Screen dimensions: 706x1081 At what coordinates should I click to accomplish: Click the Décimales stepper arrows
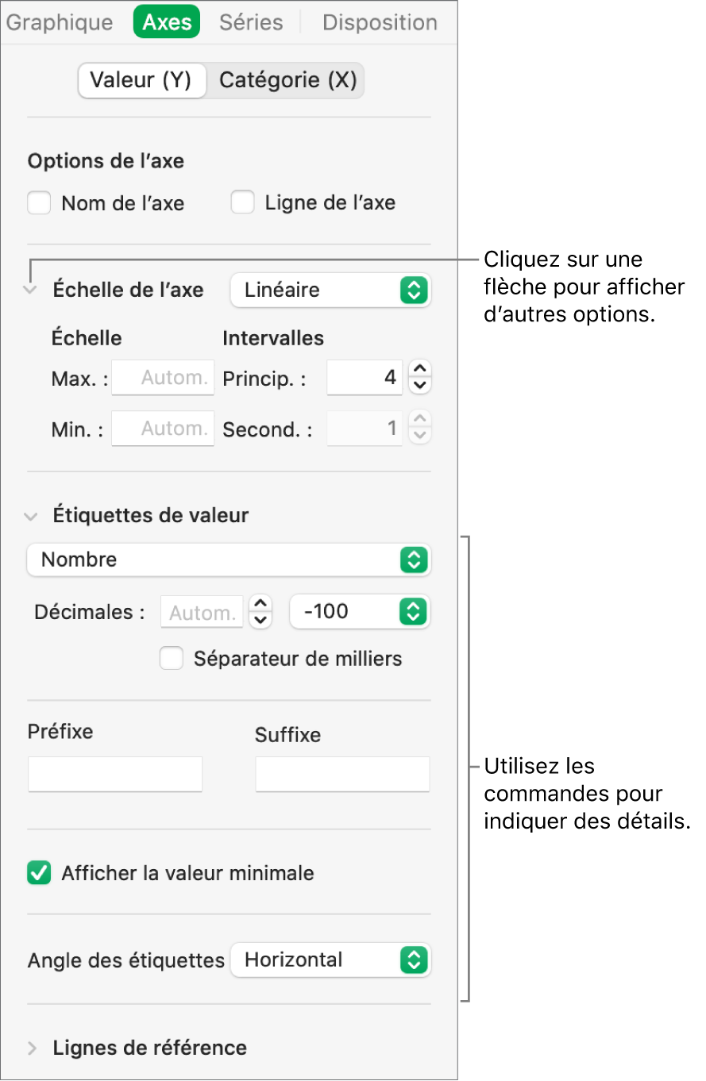coord(260,612)
